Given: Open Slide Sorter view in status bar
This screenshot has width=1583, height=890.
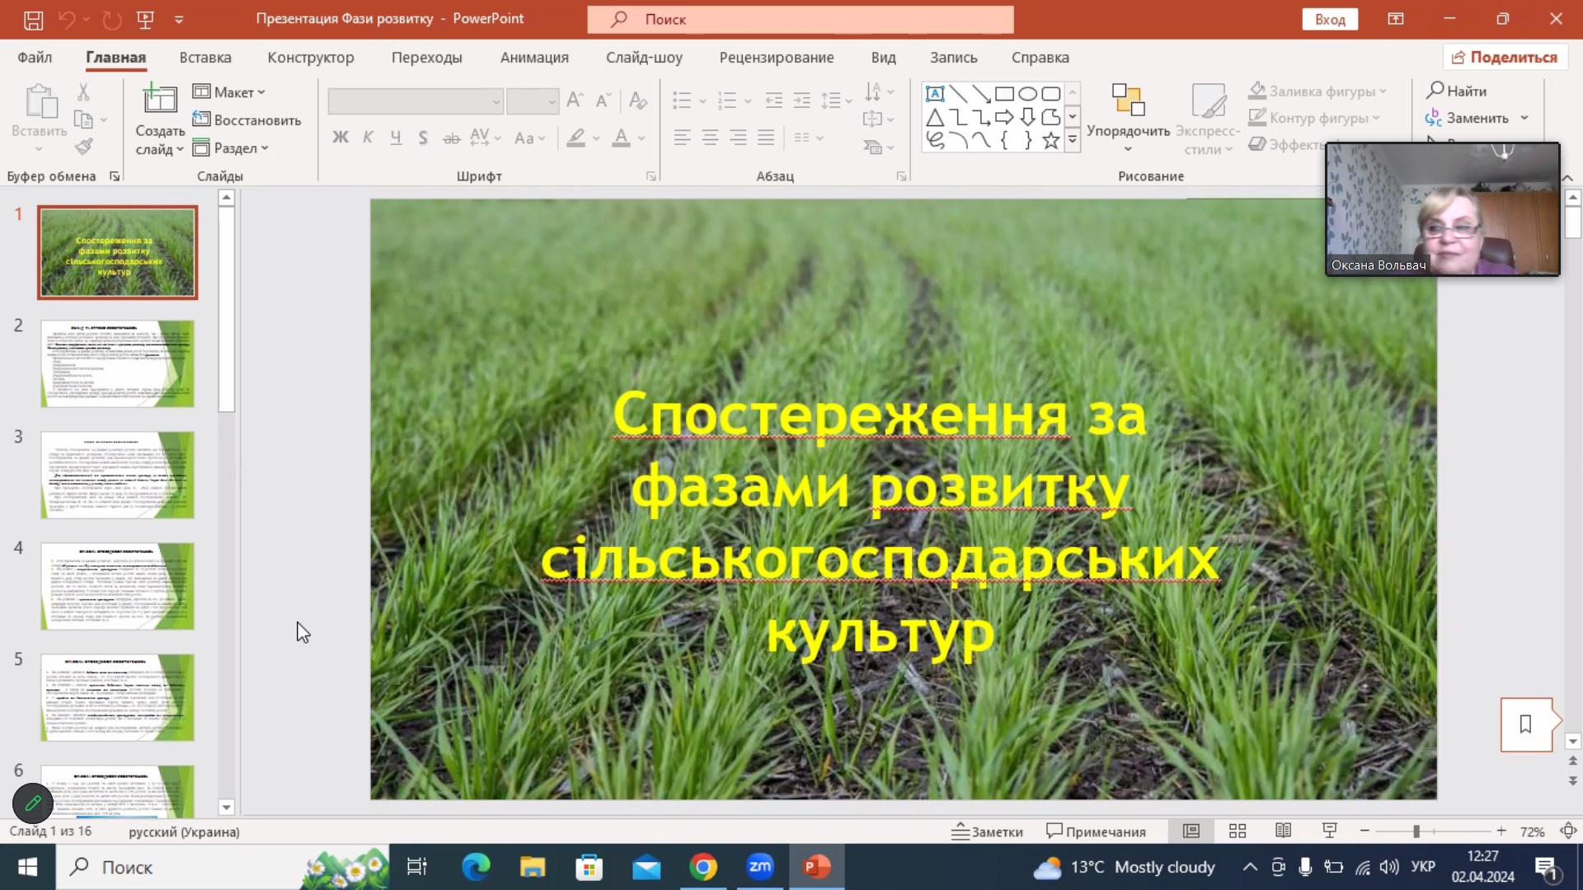Looking at the screenshot, I should [x=1237, y=831].
